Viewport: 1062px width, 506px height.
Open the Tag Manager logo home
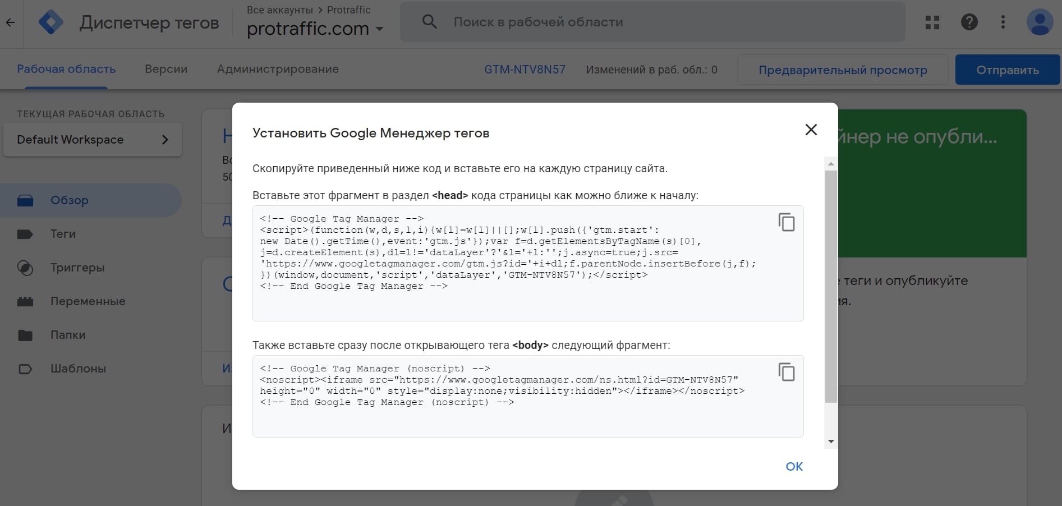click(50, 23)
